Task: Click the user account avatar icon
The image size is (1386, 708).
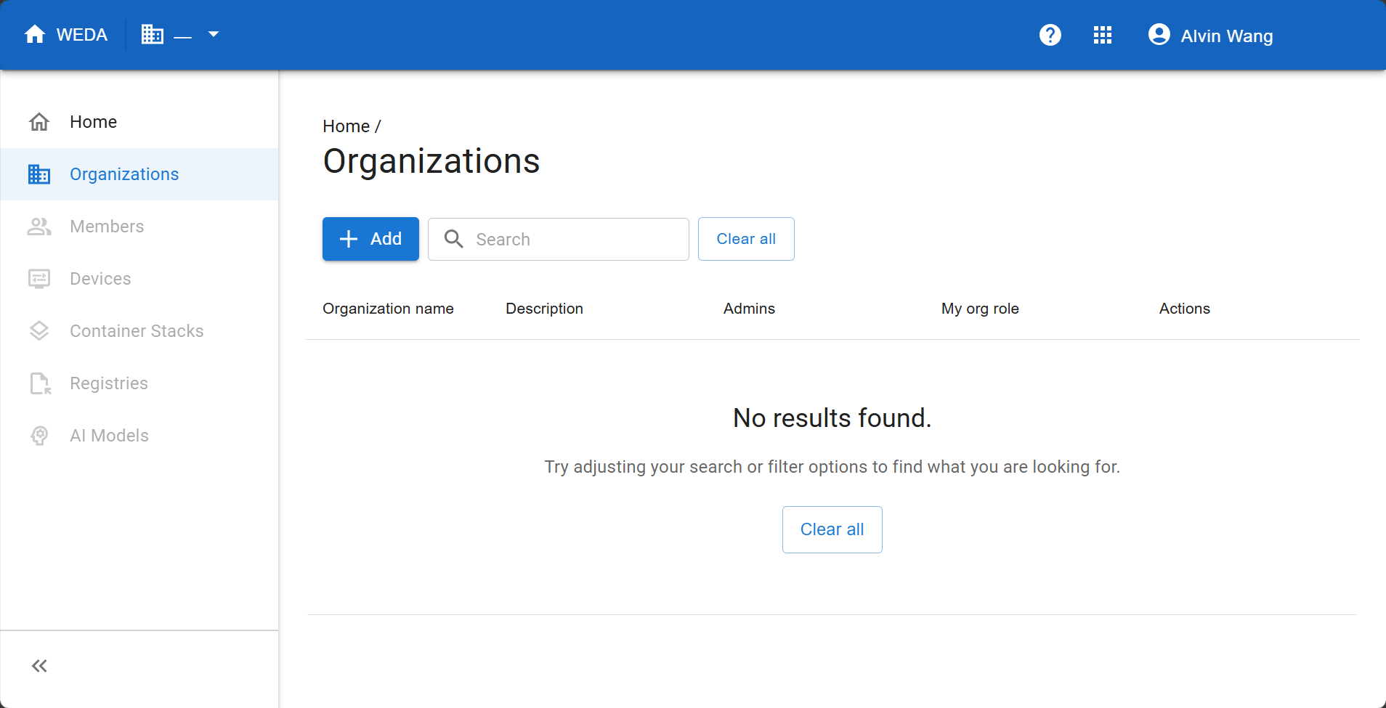Action: (x=1159, y=35)
